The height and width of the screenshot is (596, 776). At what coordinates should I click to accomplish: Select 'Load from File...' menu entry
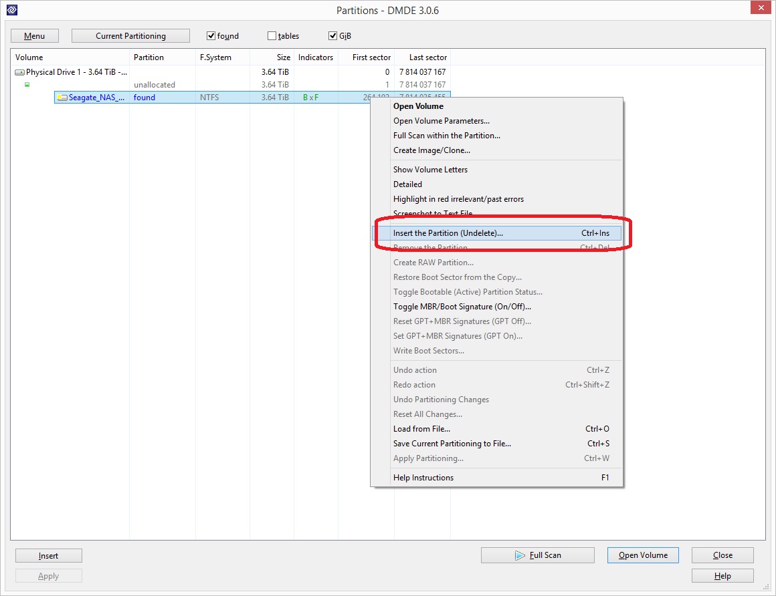tap(497, 429)
